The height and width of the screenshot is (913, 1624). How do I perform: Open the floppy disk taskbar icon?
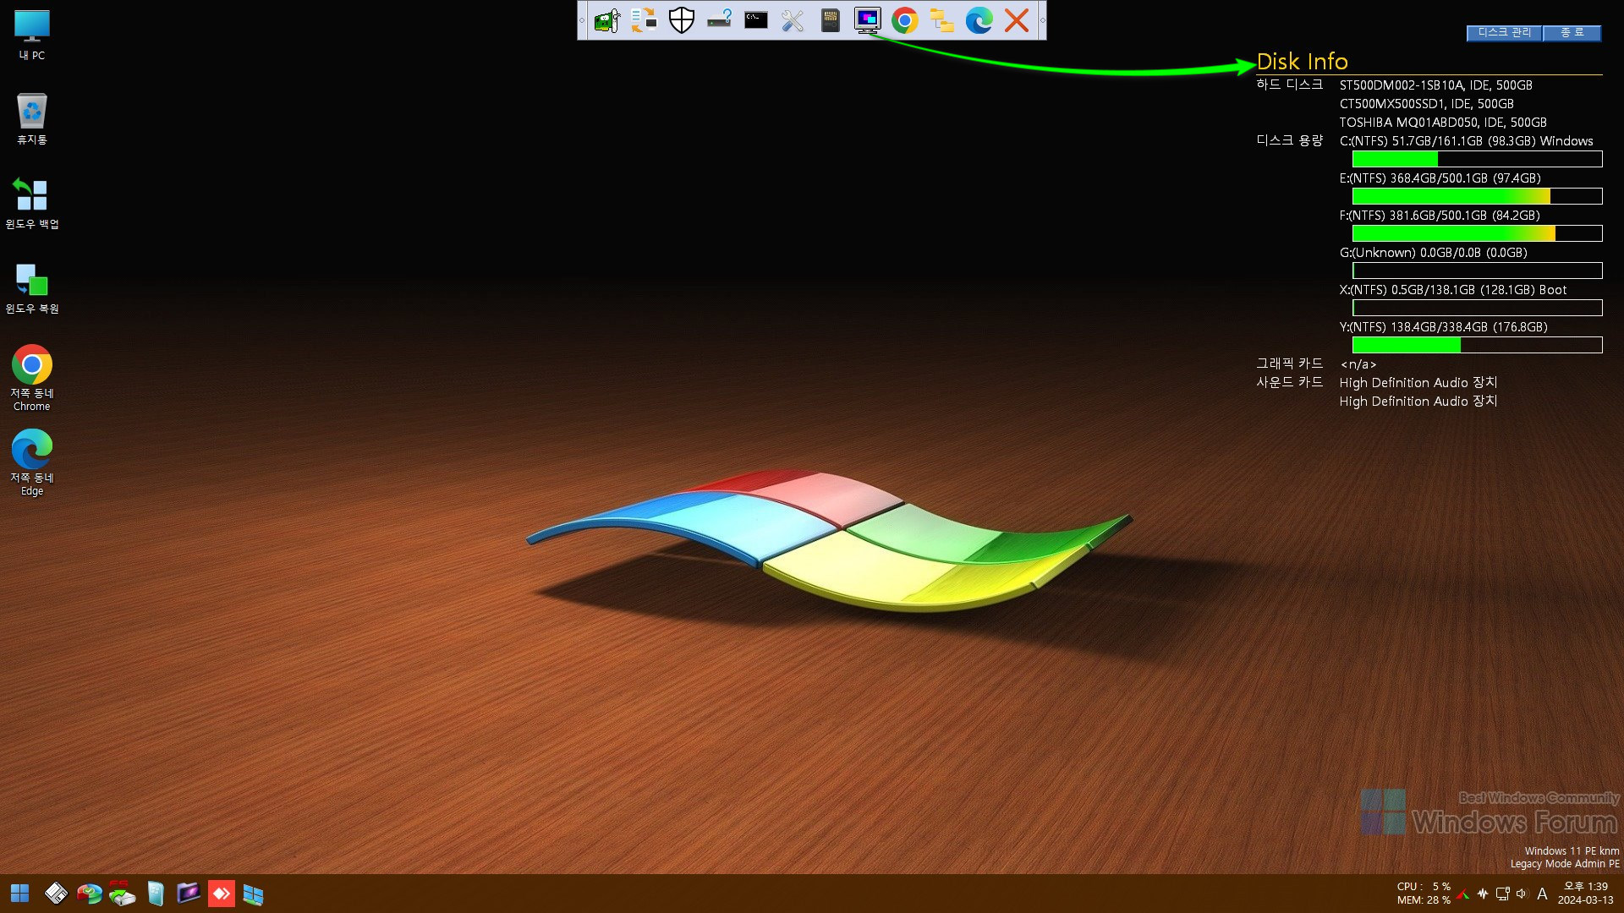(x=56, y=894)
